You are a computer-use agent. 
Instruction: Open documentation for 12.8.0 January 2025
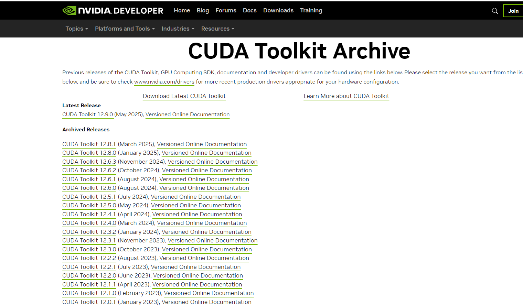[x=206, y=153]
